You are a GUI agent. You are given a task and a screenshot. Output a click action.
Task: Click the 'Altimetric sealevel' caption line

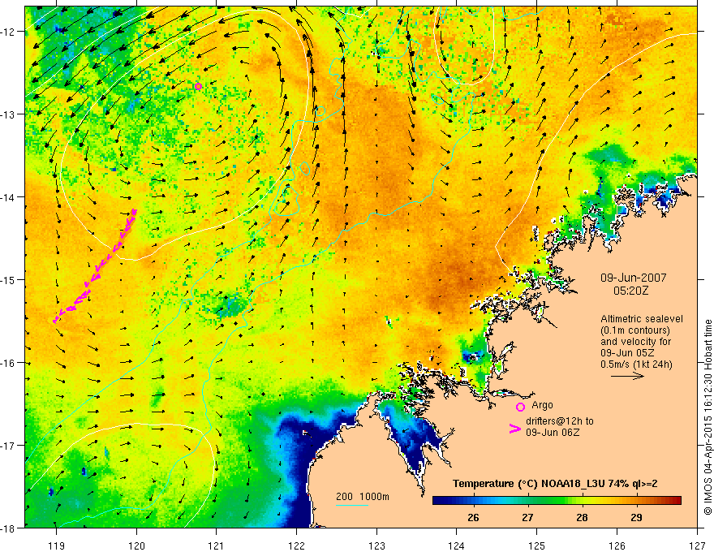(x=642, y=319)
